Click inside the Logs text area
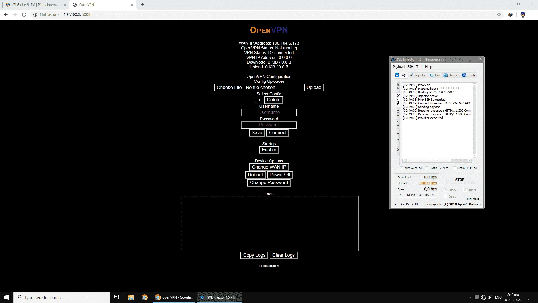This screenshot has width=538, height=303. 270,223
